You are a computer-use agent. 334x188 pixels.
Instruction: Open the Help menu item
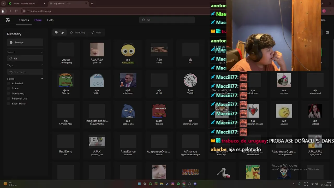tap(50, 20)
